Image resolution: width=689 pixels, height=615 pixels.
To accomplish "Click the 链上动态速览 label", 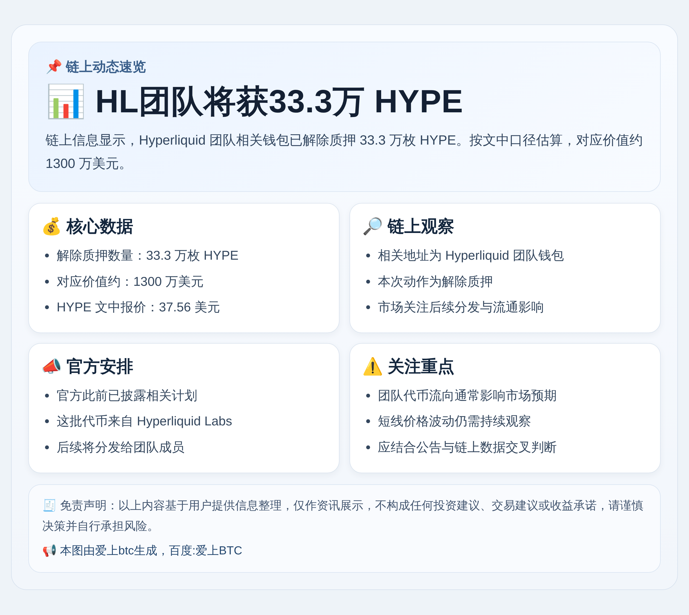I will [106, 67].
